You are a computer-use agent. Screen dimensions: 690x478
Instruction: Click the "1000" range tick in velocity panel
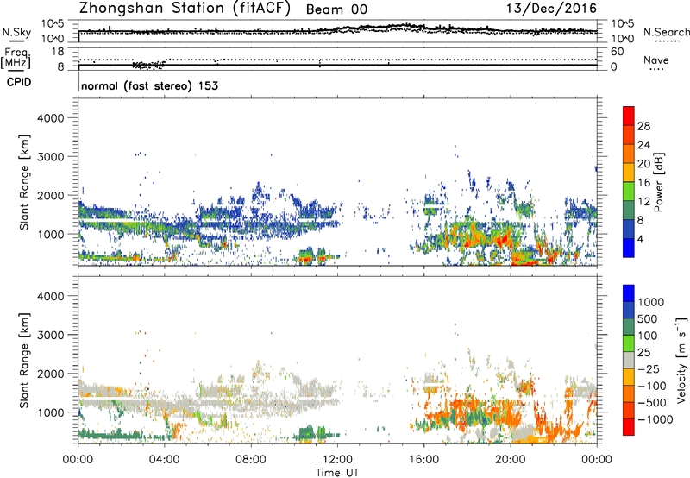(x=50, y=412)
